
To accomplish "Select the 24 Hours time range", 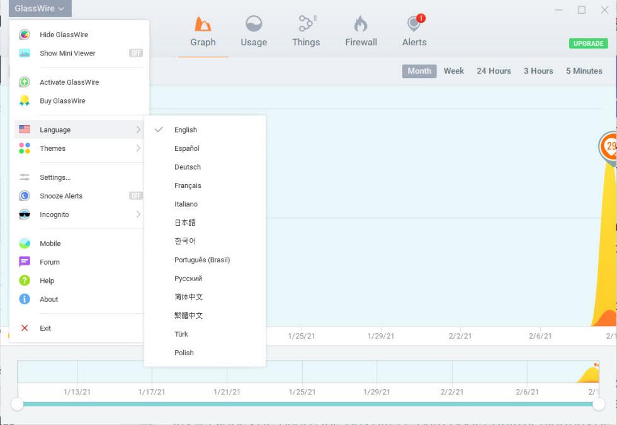I will coord(494,71).
